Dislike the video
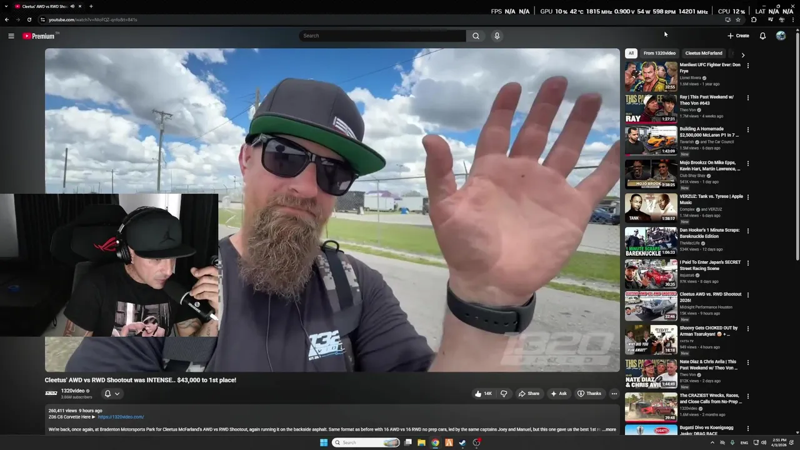Viewport: 800px width, 450px height. click(x=504, y=394)
